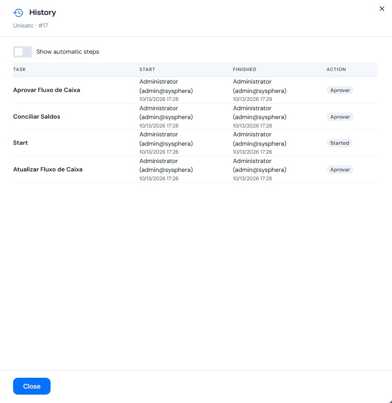392x403 pixels.
Task: Select the Atualizar Fluxo de Caixa task
Action: 48,170
